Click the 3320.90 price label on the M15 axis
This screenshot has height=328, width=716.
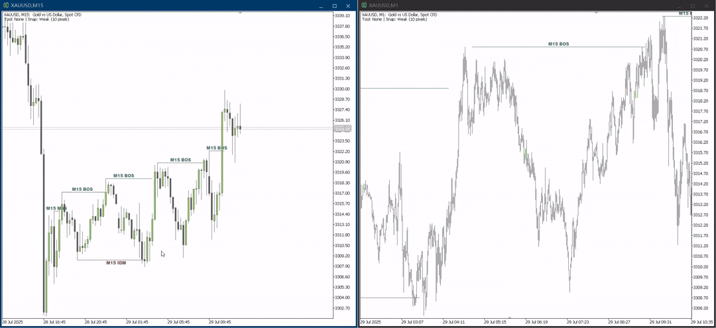[x=342, y=162]
